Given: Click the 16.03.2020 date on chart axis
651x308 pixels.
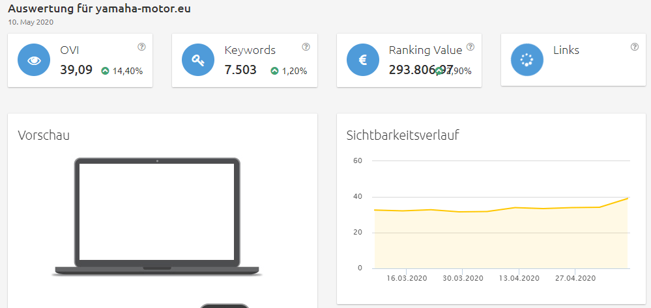Looking at the screenshot, I should pos(405,278).
